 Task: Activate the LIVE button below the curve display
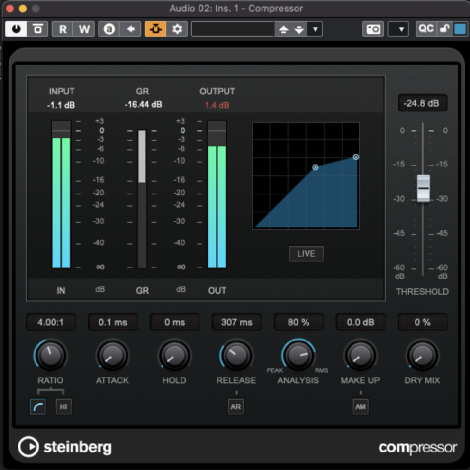pyautogui.click(x=306, y=254)
